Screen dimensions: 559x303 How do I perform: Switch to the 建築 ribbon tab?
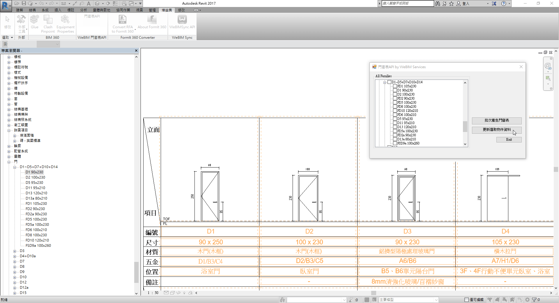19,10
